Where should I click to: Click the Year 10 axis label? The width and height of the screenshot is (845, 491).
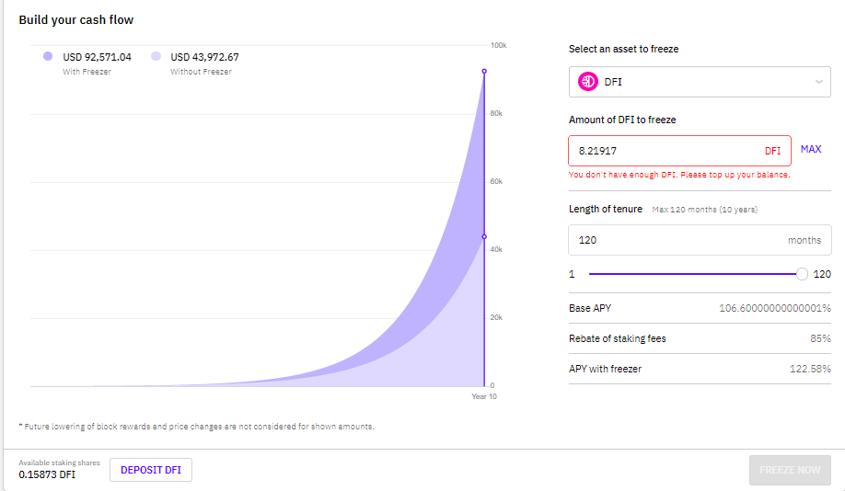tap(484, 396)
